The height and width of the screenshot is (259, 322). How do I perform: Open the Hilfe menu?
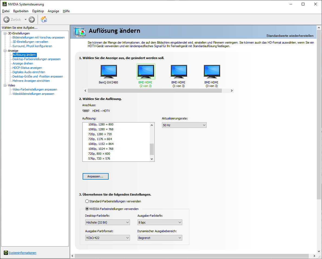(x=66, y=11)
